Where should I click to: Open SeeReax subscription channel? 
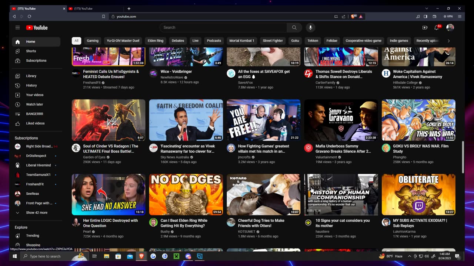(x=36, y=194)
